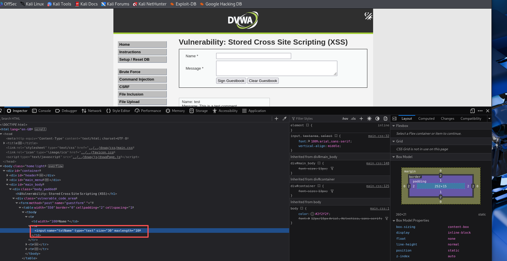Click the DVWA logo in the page header

(243, 20)
